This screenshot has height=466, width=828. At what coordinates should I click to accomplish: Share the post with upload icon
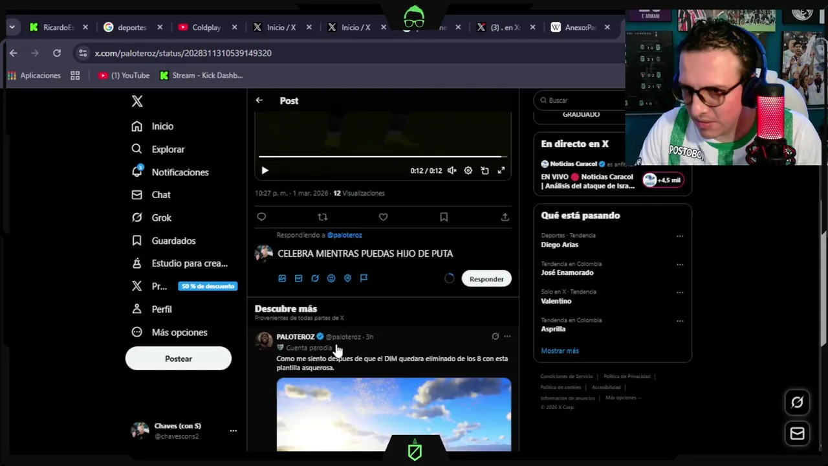pyautogui.click(x=505, y=217)
